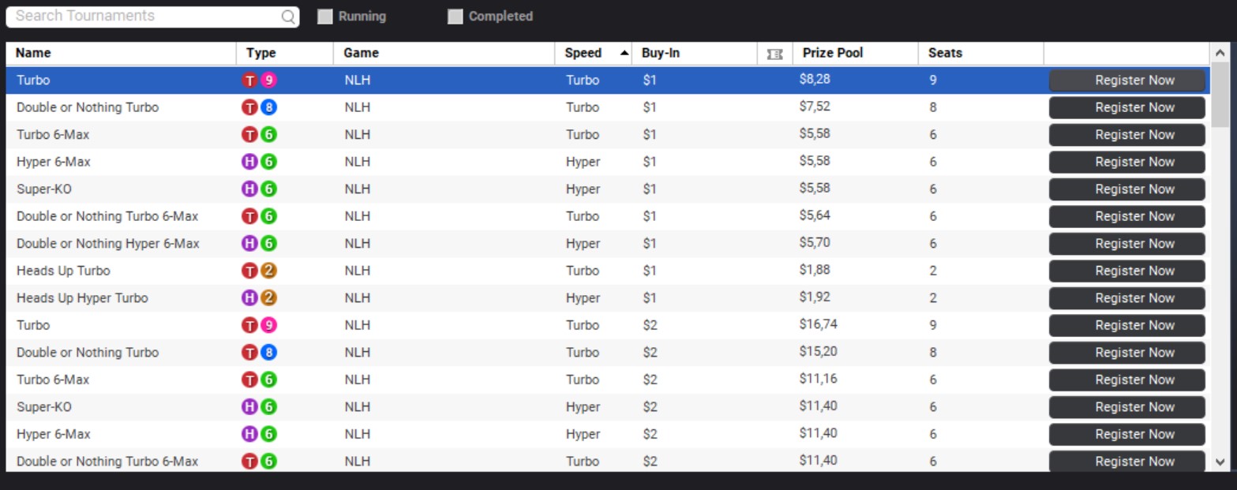The height and width of the screenshot is (490, 1237).
Task: Click the purple H icon on $1 Hyper 6-Max
Action: tap(249, 162)
